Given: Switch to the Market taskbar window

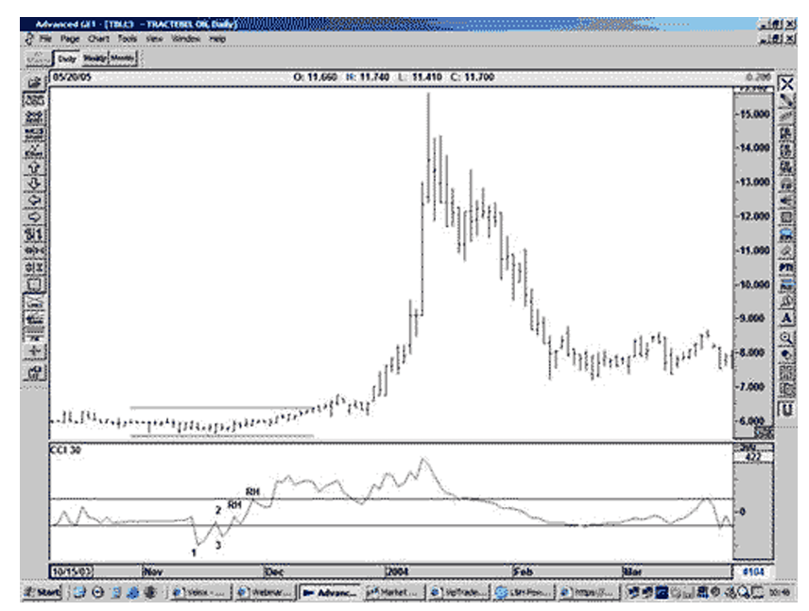Looking at the screenshot, I should tap(394, 592).
